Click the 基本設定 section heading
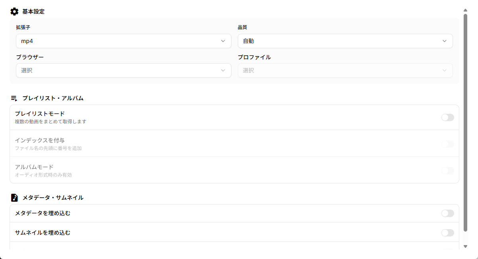The height and width of the screenshot is (259, 478). click(x=33, y=12)
